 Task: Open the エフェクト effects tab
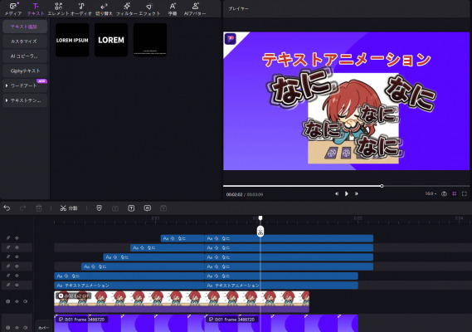point(149,9)
